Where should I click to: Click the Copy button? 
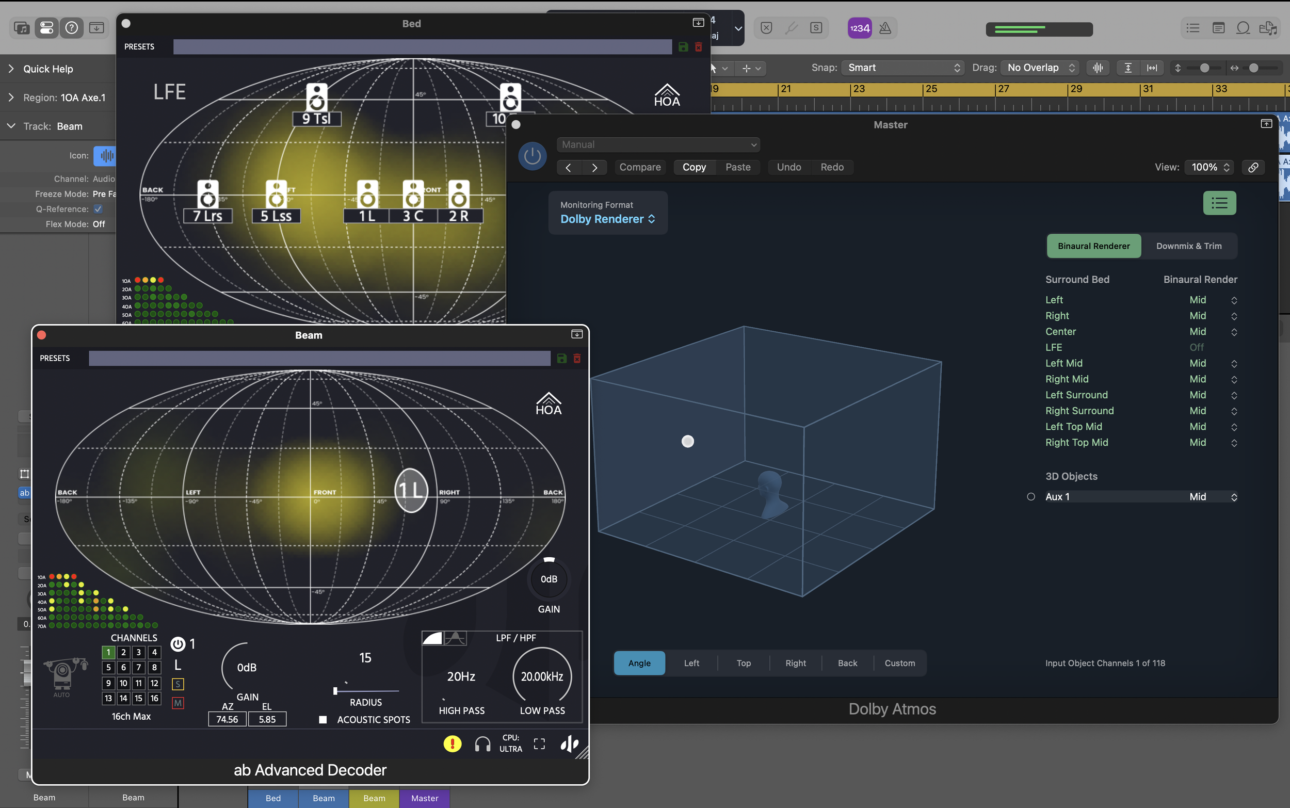694,167
